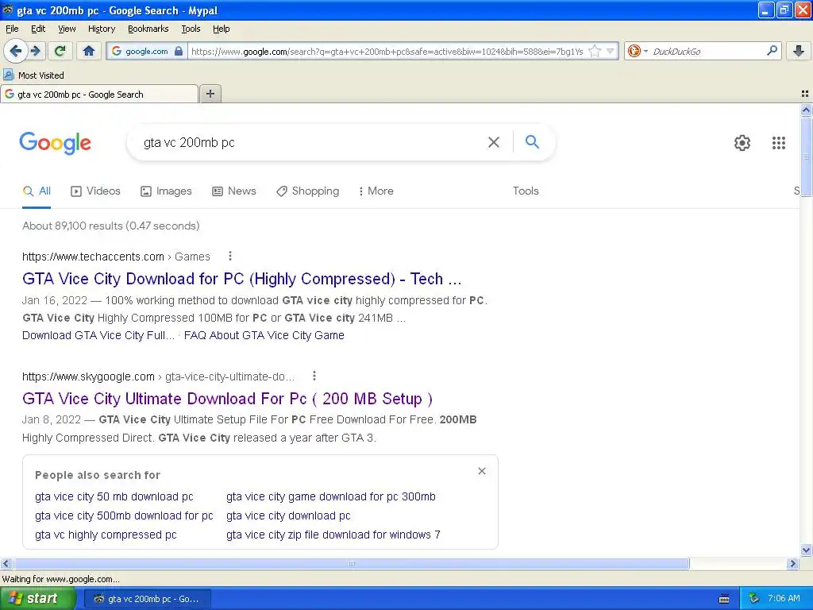Focus the DuckDuckGo search field
Screen dimensions: 813x610
[x=707, y=51]
